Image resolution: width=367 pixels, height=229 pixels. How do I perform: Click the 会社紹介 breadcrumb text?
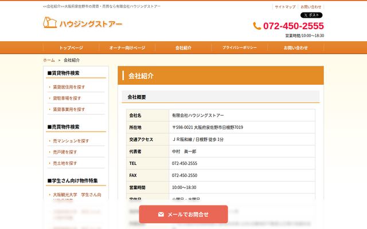coord(72,60)
